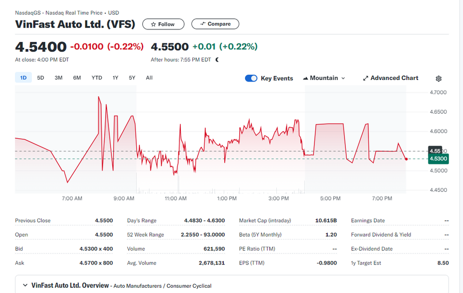The height and width of the screenshot is (293, 463).
Task: Open the Advanced Chart link
Action: click(390, 78)
